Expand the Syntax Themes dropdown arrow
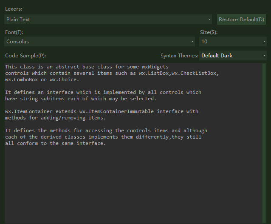This screenshot has height=224, width=271. point(264,56)
